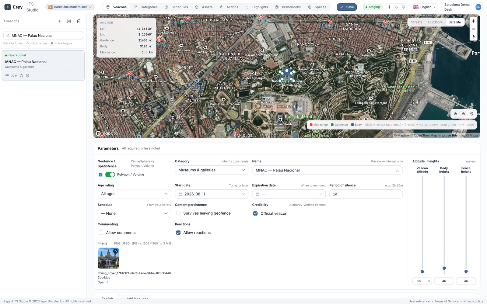Open the User reference link
Viewport: 487px width, 304px height.
click(419, 301)
